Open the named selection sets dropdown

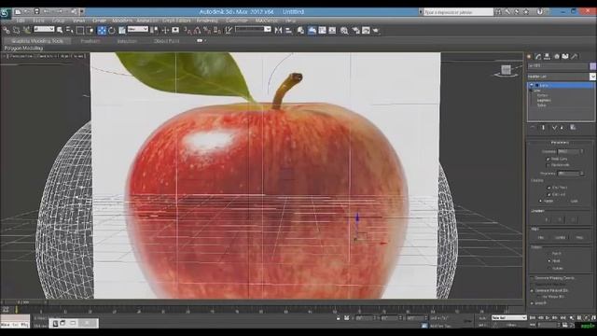253,29
